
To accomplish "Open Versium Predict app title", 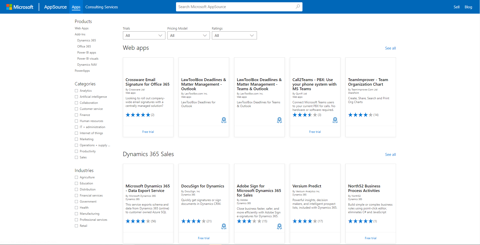I will (x=307, y=186).
